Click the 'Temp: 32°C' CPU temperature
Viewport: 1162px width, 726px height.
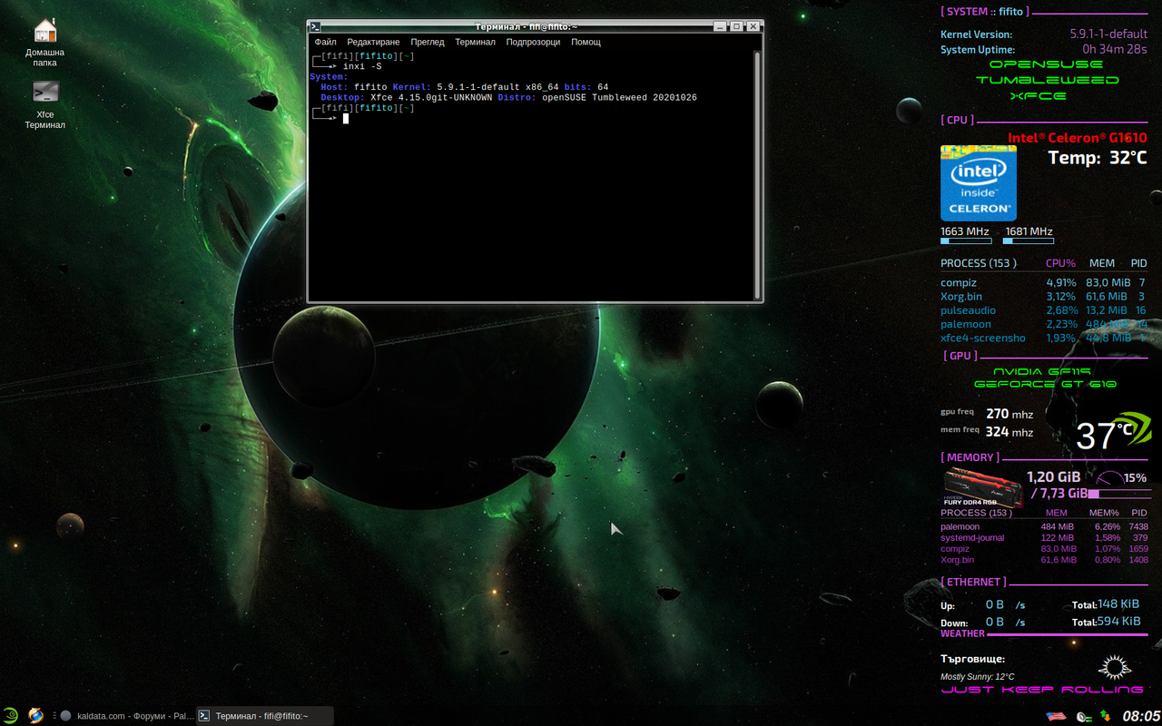click(1098, 158)
